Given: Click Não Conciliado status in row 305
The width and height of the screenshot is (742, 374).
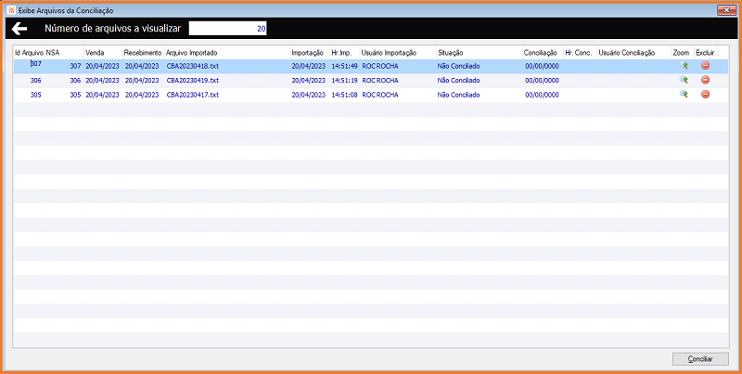Looking at the screenshot, I should click(x=458, y=95).
